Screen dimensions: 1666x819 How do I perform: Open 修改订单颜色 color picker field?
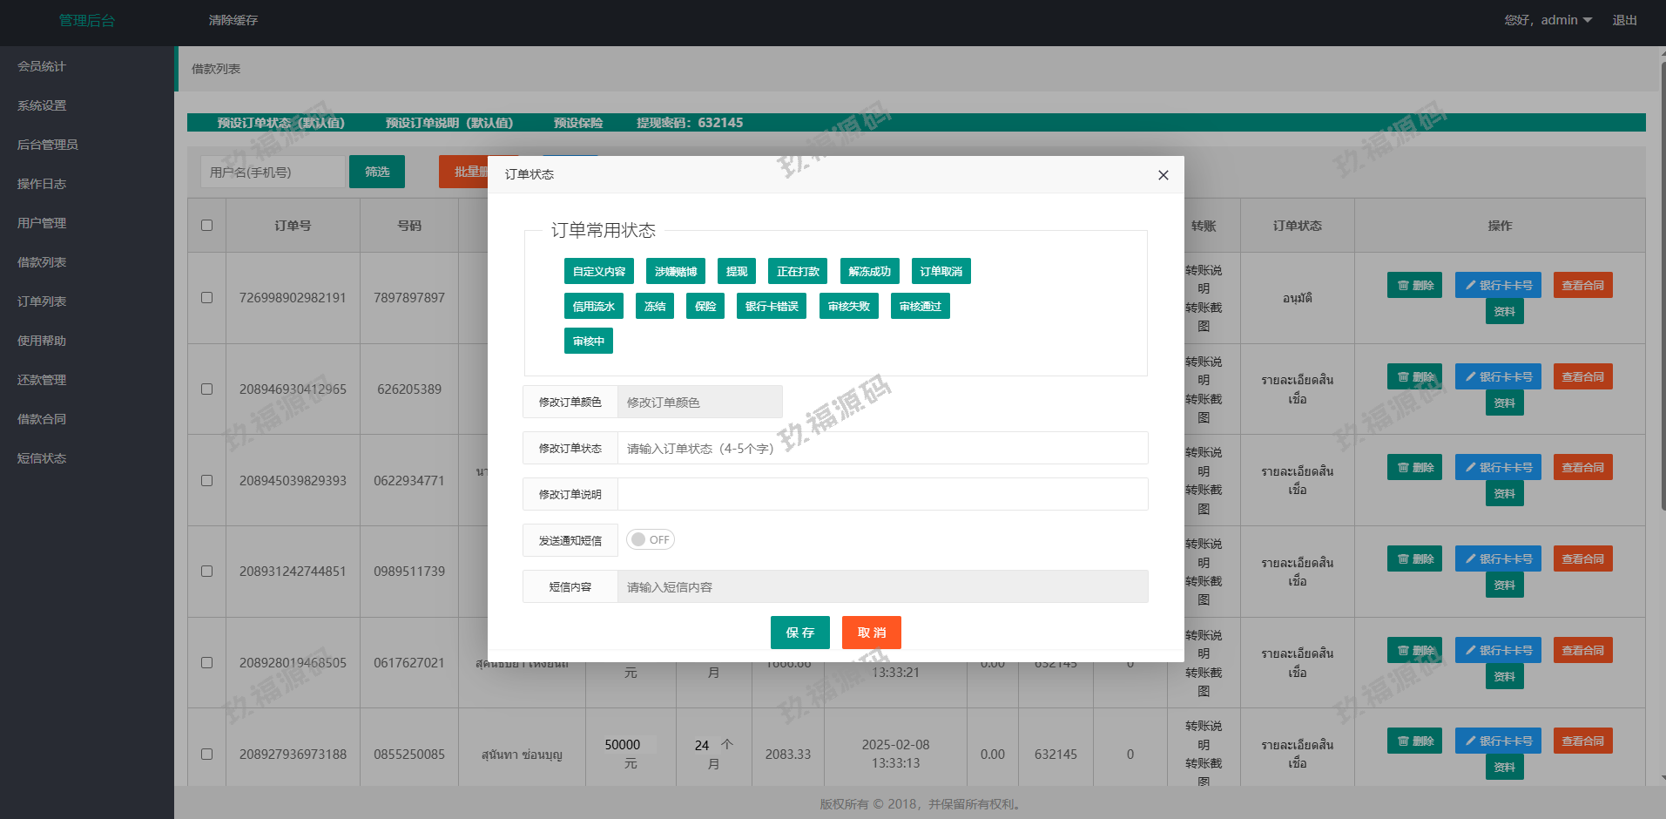(x=699, y=403)
